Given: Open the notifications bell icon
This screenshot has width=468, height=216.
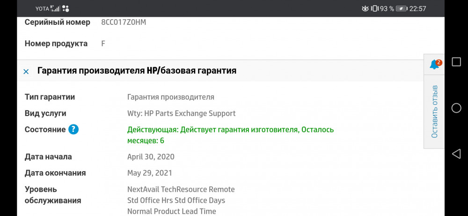Looking at the screenshot, I should [434, 65].
